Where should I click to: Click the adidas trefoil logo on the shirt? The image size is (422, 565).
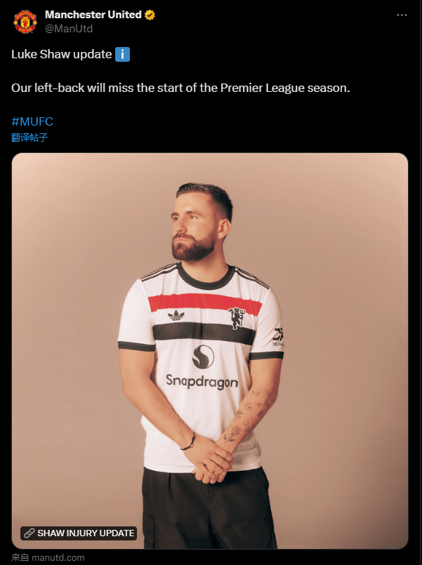176,315
